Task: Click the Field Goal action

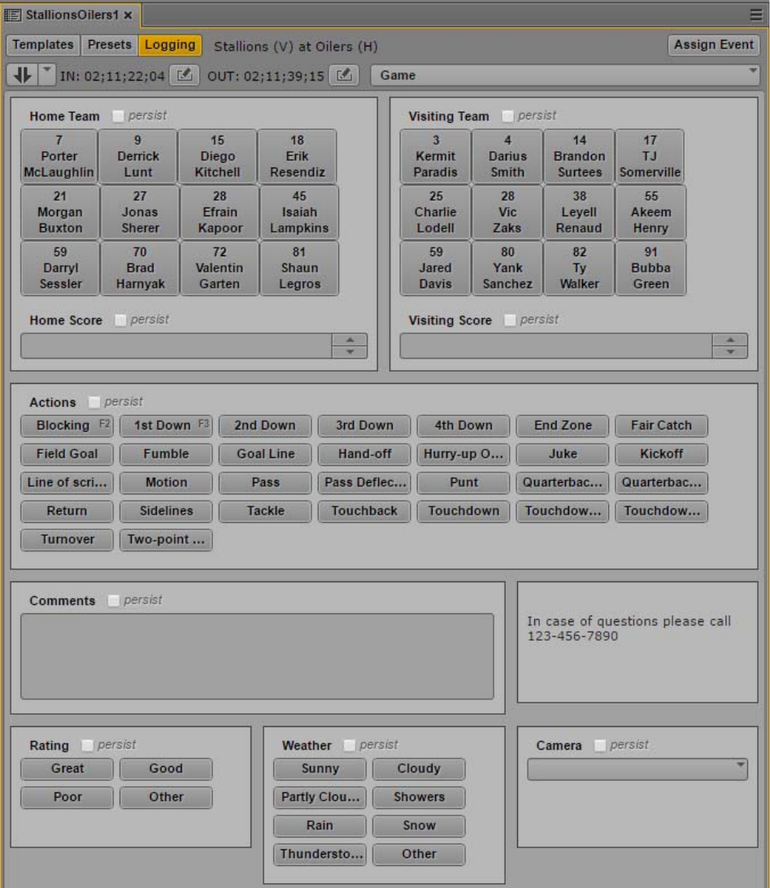Action: (x=67, y=455)
